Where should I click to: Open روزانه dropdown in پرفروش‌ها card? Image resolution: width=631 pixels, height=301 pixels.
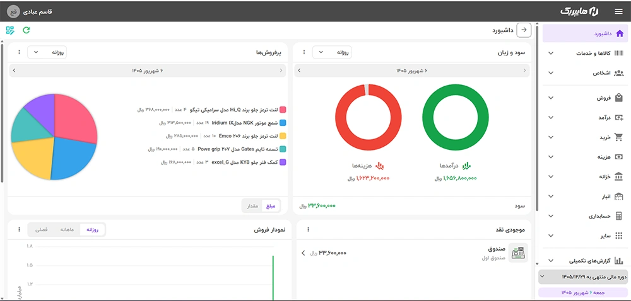tap(47, 52)
